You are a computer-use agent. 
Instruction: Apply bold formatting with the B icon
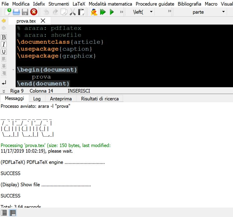tap(4, 37)
